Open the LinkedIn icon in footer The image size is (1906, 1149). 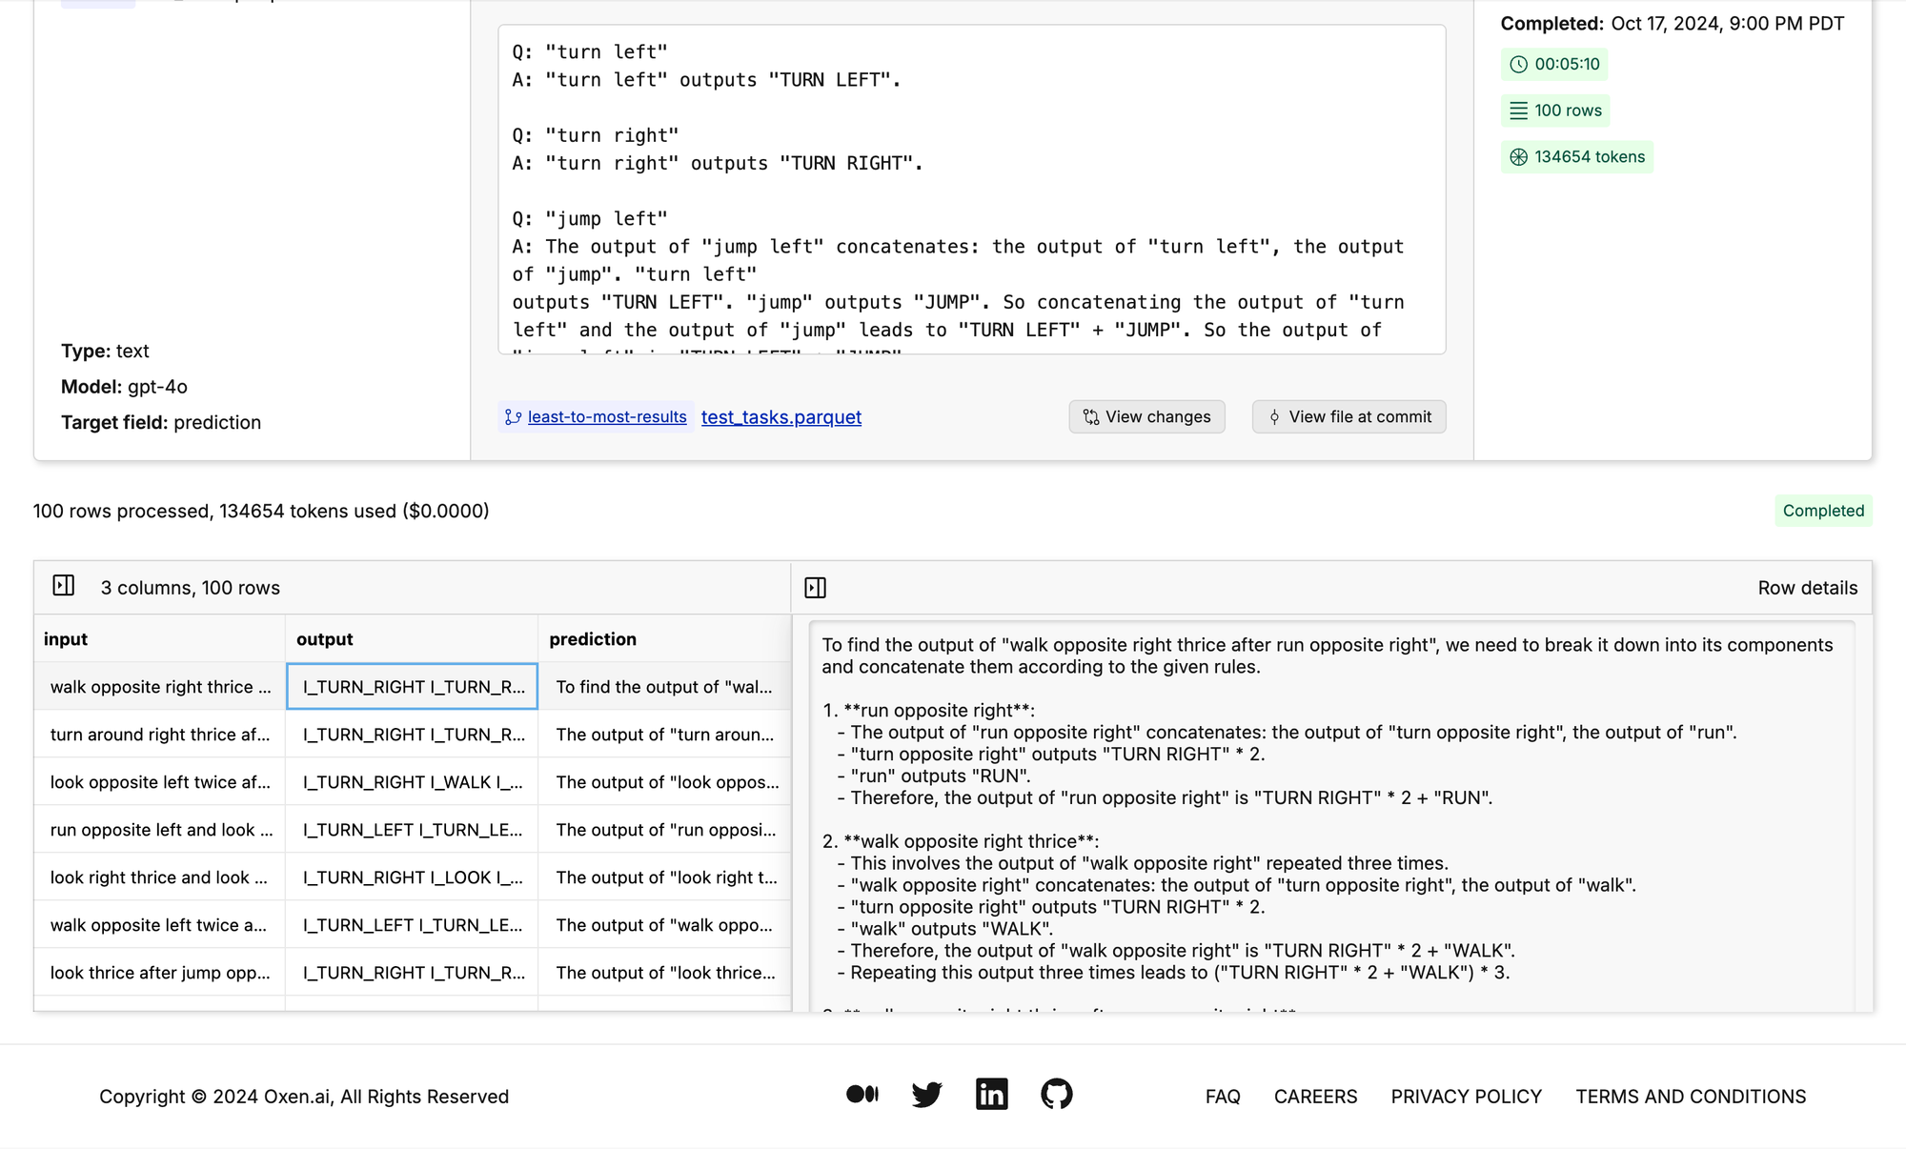pos(991,1094)
